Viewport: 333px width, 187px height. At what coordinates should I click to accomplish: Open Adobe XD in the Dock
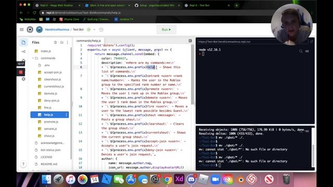179,179
